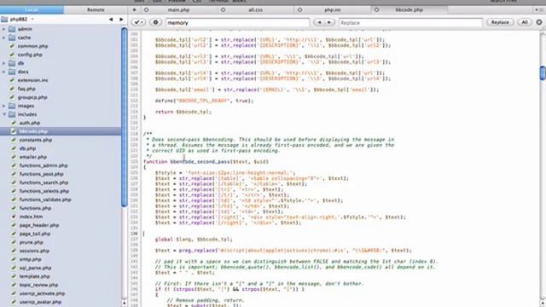
Task: Open template.php in the file list
Action: 34,276
